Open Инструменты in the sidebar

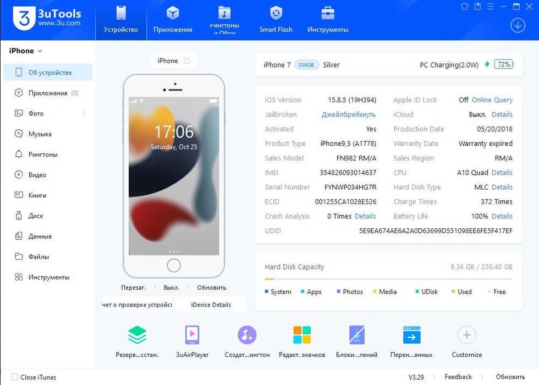point(48,277)
